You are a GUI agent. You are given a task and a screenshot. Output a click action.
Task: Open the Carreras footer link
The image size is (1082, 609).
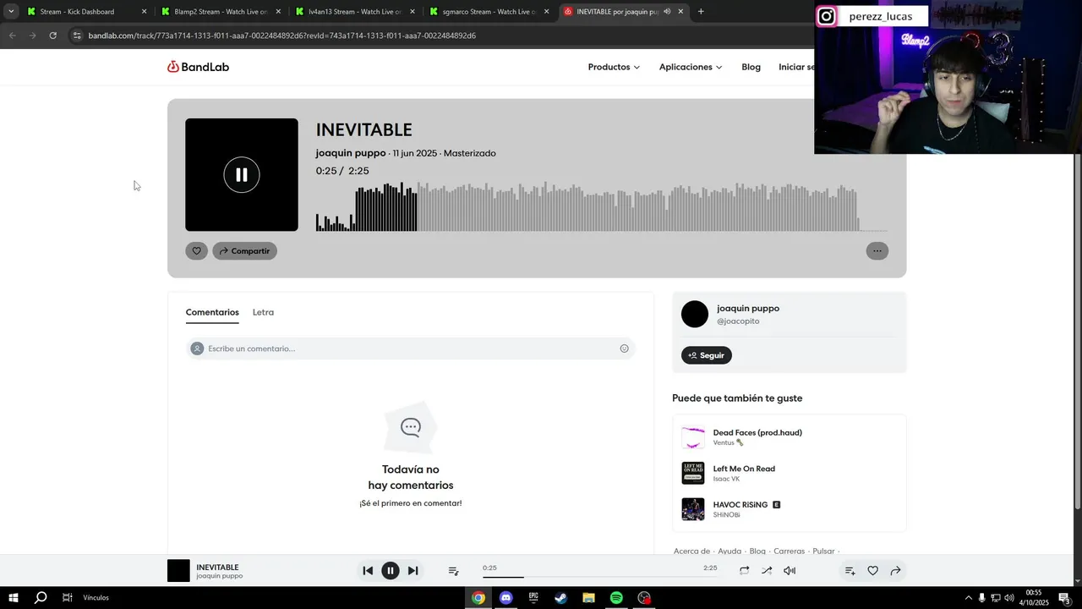(790, 551)
